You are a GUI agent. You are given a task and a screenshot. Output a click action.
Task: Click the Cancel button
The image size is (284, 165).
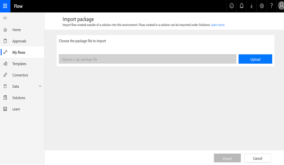(x=258, y=158)
